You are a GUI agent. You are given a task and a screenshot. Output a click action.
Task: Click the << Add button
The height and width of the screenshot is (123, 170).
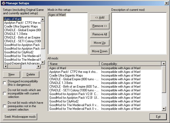100,17
